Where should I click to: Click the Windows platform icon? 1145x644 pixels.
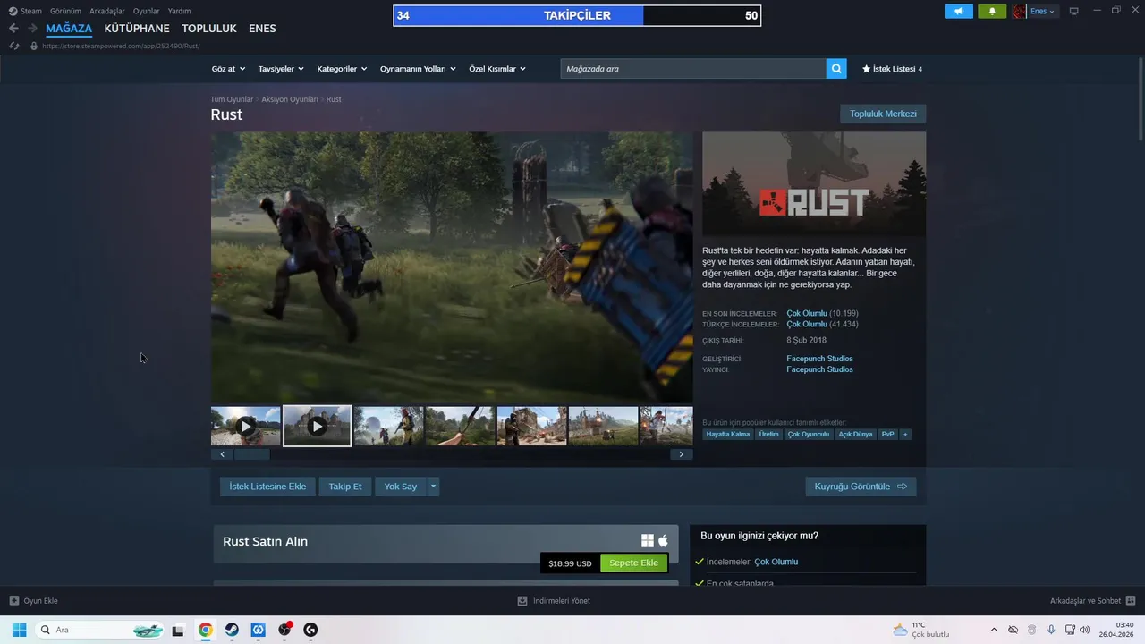pos(648,540)
